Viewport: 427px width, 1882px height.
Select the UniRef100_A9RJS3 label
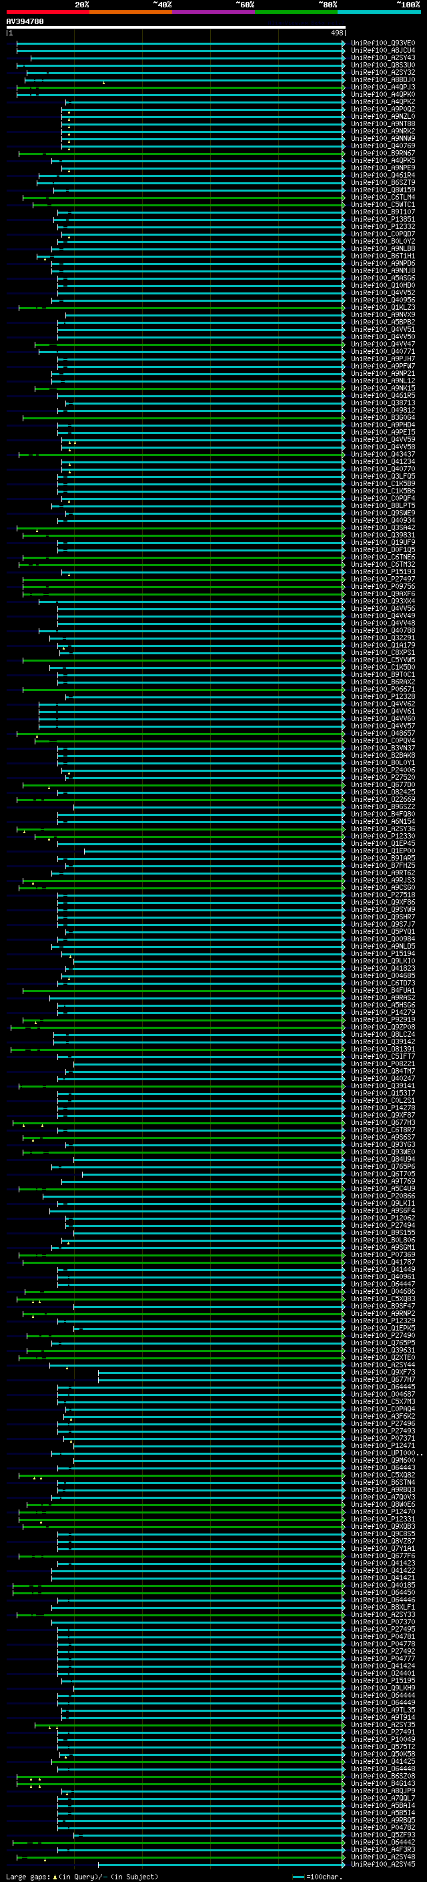[x=383, y=881]
